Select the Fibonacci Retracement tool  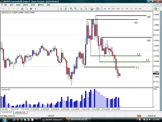27,9
